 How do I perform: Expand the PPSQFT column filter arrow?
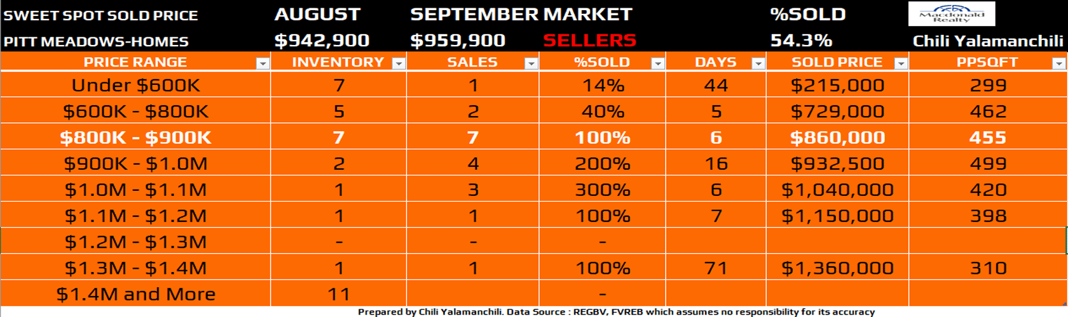pyautogui.click(x=1058, y=63)
